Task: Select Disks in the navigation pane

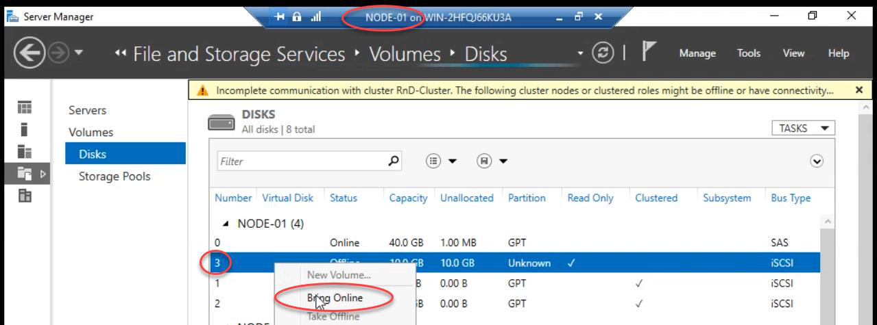Action: [x=125, y=154]
